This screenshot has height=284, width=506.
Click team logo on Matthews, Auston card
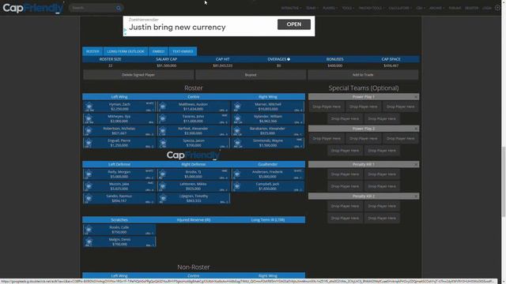point(163,106)
